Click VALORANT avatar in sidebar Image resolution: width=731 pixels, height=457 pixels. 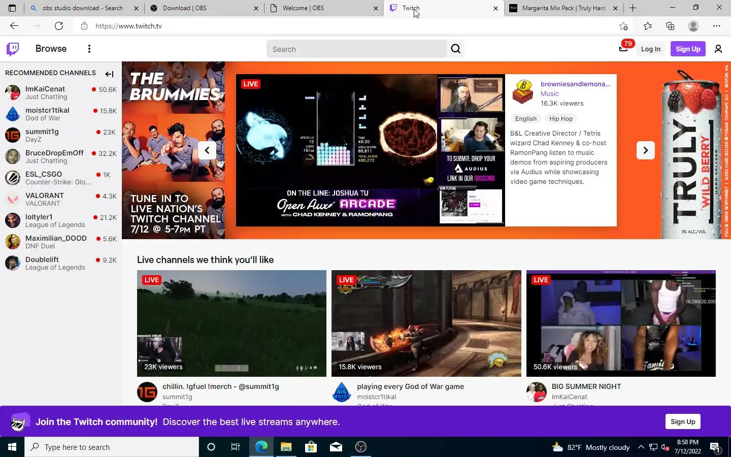pyautogui.click(x=13, y=199)
